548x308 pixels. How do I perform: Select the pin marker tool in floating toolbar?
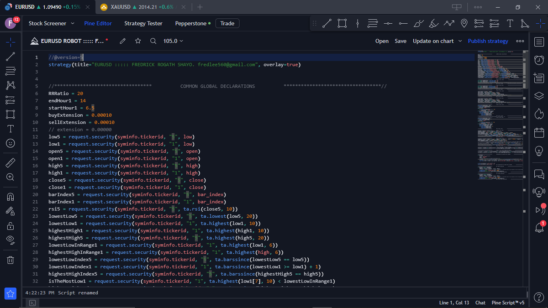click(464, 23)
